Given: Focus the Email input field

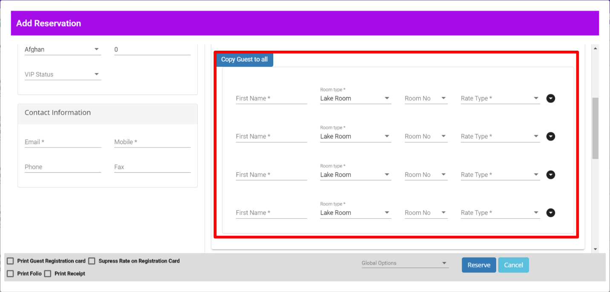Looking at the screenshot, I should coord(63,142).
